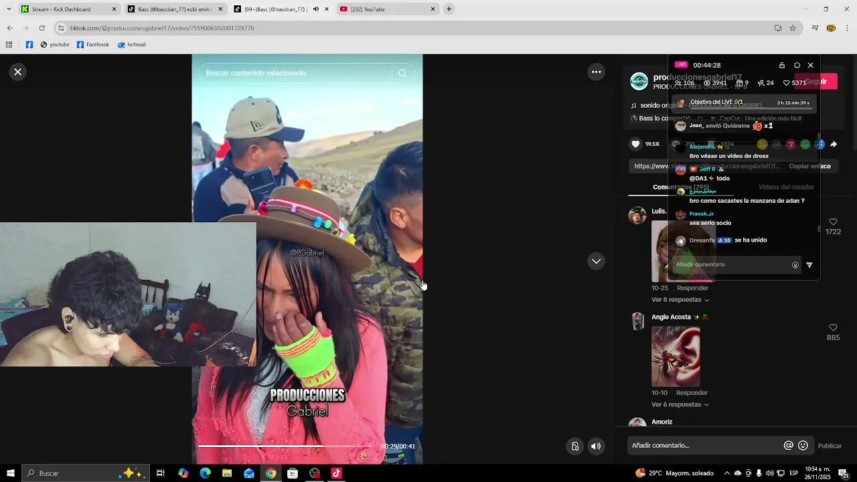Viewport: 857px width, 482px height.
Task: Like Angie Acosta's comment with 885 likes
Action: [x=833, y=327]
